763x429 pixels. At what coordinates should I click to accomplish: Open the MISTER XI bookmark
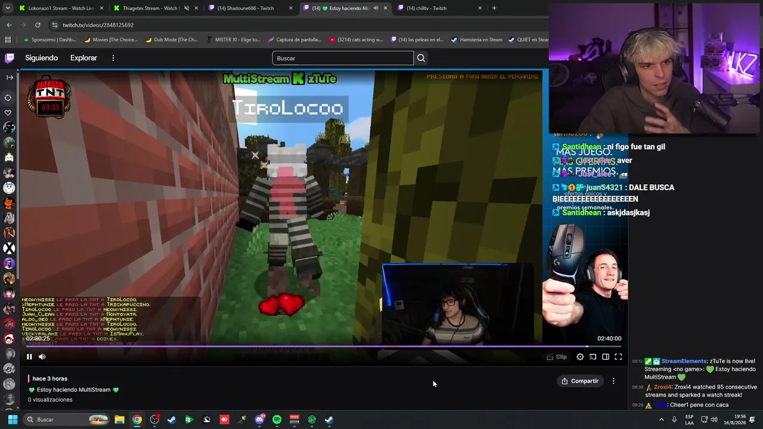point(233,40)
